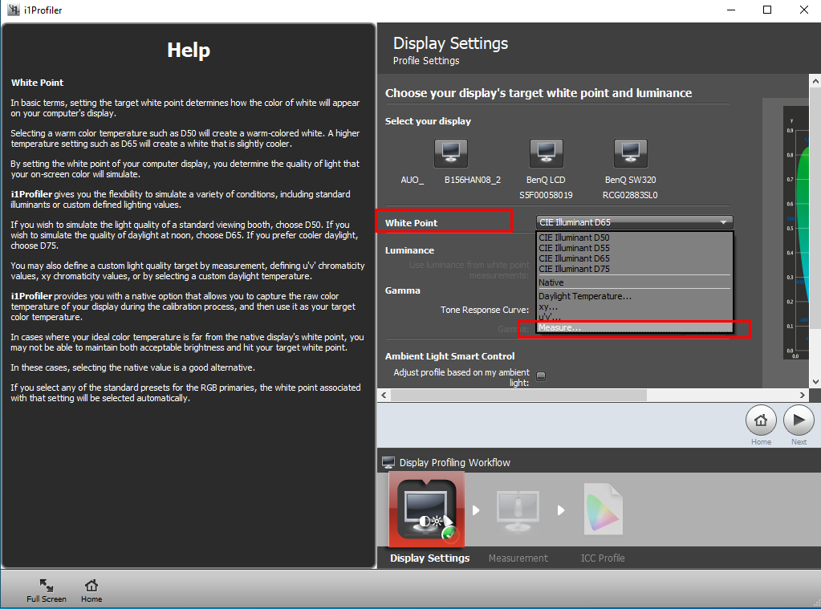The width and height of the screenshot is (821, 609).
Task: Choose CIE Illuminant D65 from list
Action: 634,258
